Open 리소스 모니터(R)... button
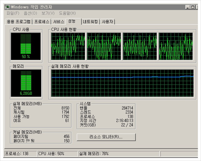201x161 pixels. pos(106,137)
